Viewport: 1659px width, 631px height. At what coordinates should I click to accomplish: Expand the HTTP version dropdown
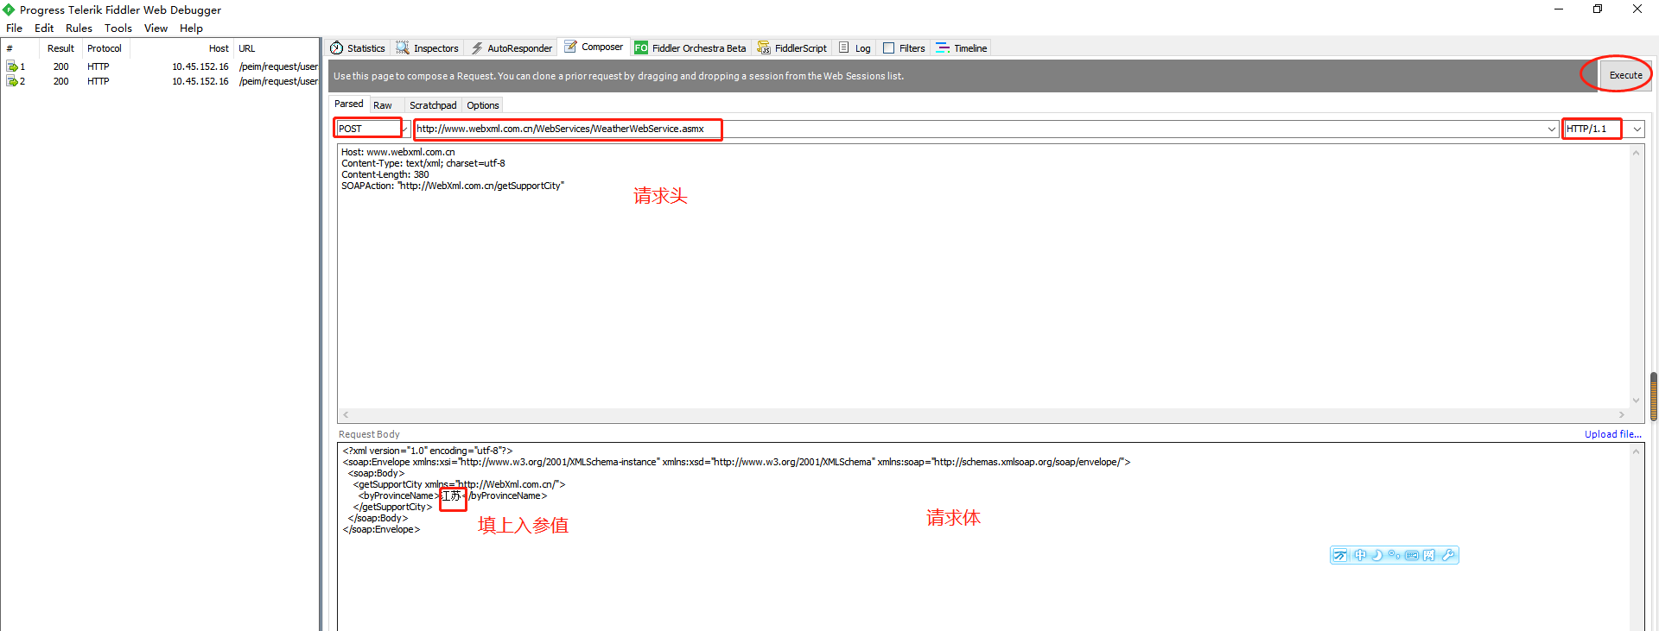1637,129
